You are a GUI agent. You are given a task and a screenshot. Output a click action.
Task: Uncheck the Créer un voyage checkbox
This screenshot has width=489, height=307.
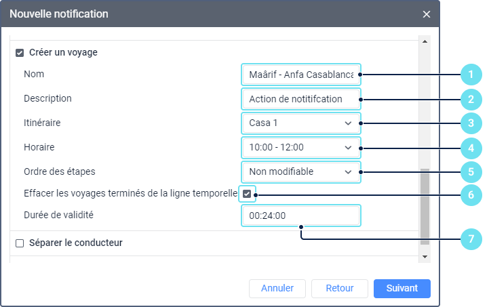coord(20,53)
